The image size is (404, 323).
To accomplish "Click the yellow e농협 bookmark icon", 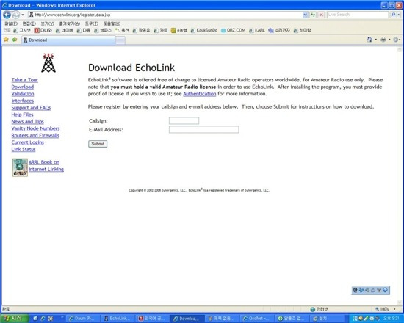I will click(173, 30).
